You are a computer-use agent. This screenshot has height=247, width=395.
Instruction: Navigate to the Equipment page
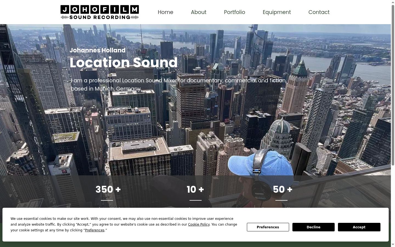pos(277,12)
